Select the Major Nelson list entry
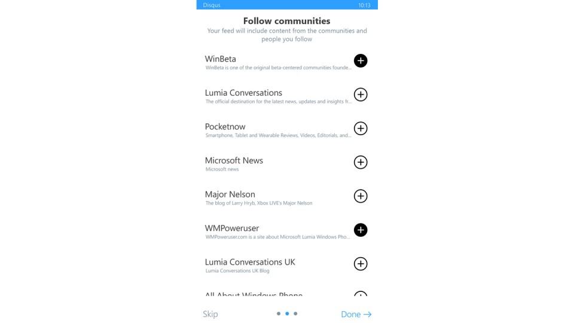 point(230,194)
